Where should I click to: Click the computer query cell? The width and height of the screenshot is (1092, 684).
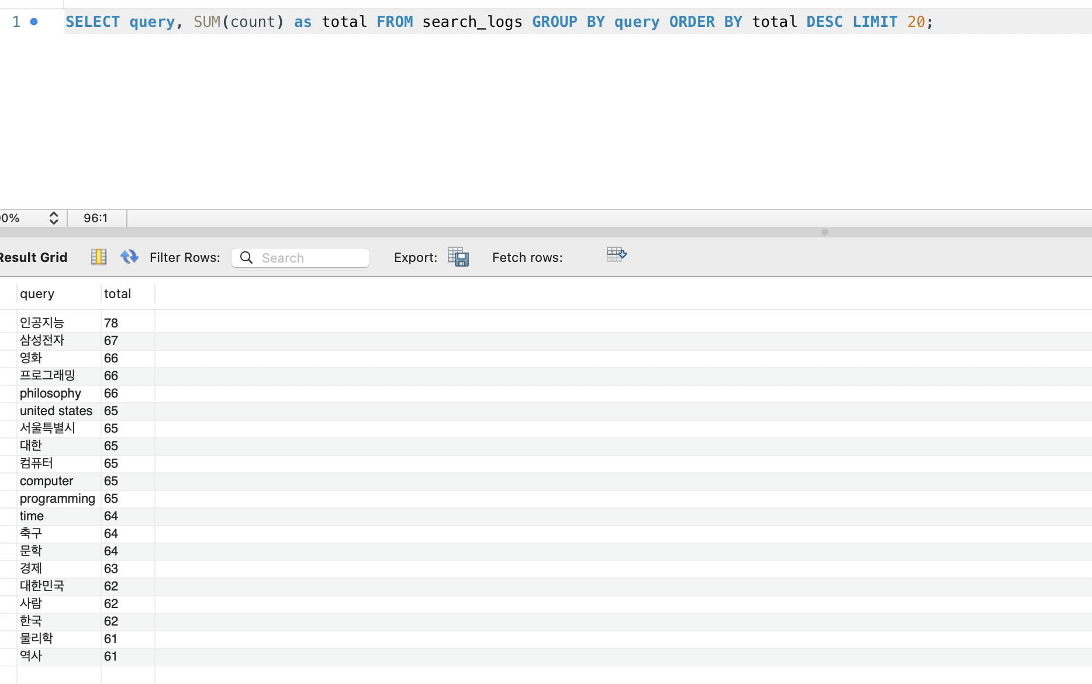[47, 481]
